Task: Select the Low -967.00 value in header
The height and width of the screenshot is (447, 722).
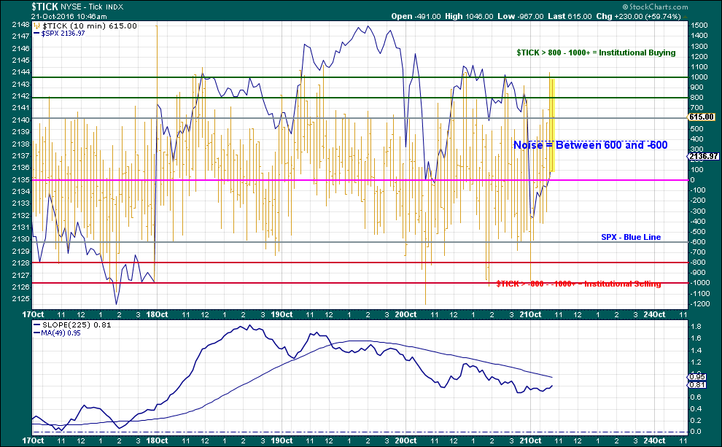Action: [521, 17]
